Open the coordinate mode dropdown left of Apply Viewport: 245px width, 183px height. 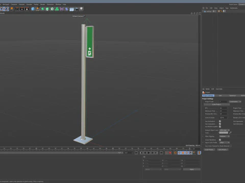[153, 169]
